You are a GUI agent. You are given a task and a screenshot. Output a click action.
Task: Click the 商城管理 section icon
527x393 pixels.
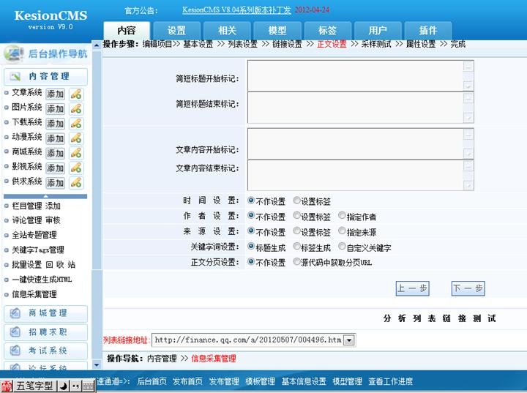[15, 313]
